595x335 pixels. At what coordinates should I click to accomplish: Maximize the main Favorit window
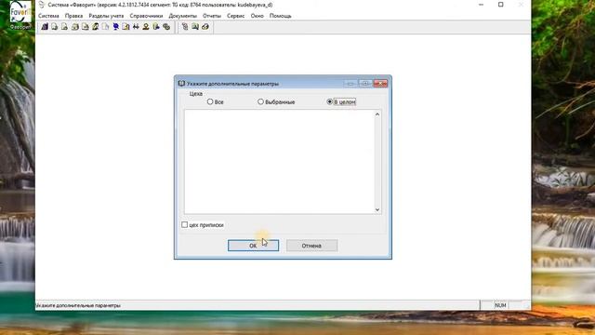tap(500, 5)
